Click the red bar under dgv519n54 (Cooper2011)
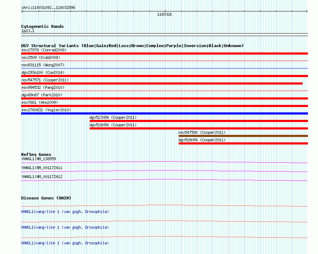318x254 pixels. (x=243, y=143)
